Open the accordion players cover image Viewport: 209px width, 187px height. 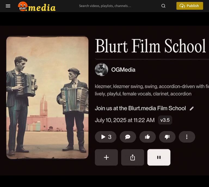point(47,97)
